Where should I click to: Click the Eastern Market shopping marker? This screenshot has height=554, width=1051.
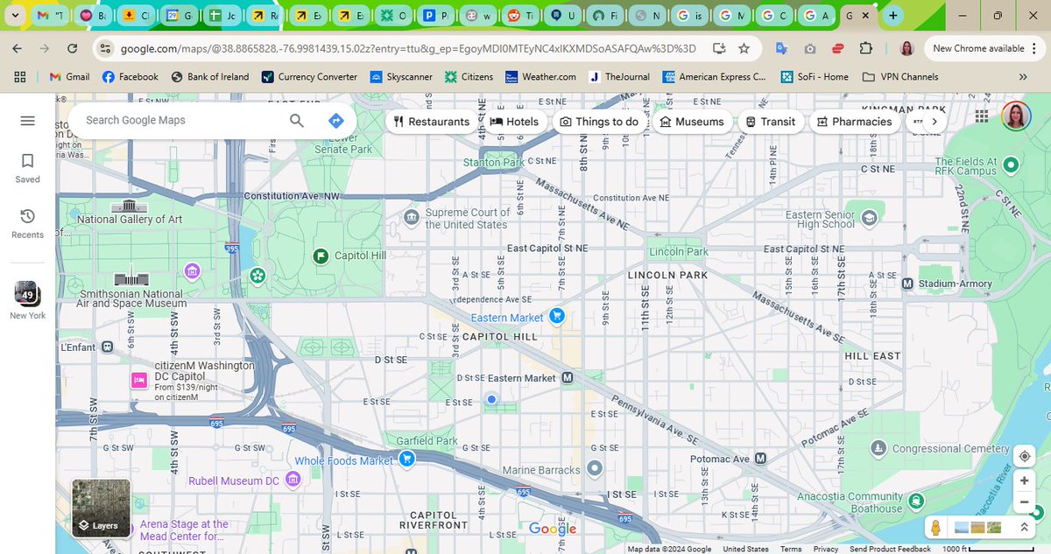pos(555,317)
